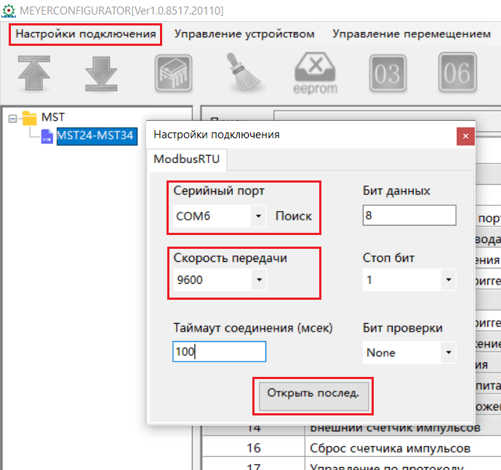The height and width of the screenshot is (470, 501).
Task: Click the MST folder icon
Action: pos(29,117)
